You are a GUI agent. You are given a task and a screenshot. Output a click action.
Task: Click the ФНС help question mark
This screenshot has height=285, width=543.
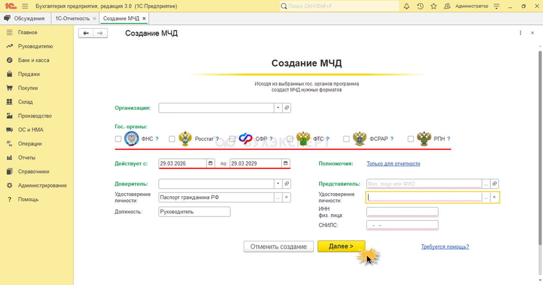click(x=157, y=139)
